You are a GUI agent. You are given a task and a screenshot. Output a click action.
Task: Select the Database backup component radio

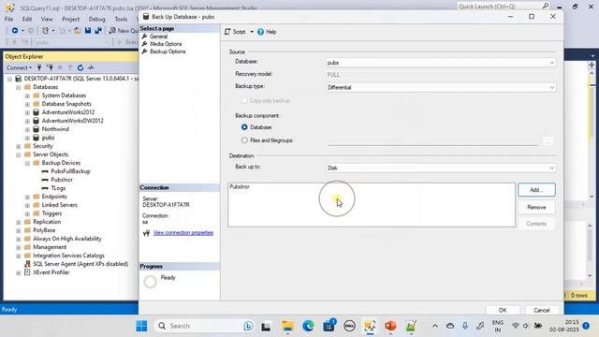point(244,127)
